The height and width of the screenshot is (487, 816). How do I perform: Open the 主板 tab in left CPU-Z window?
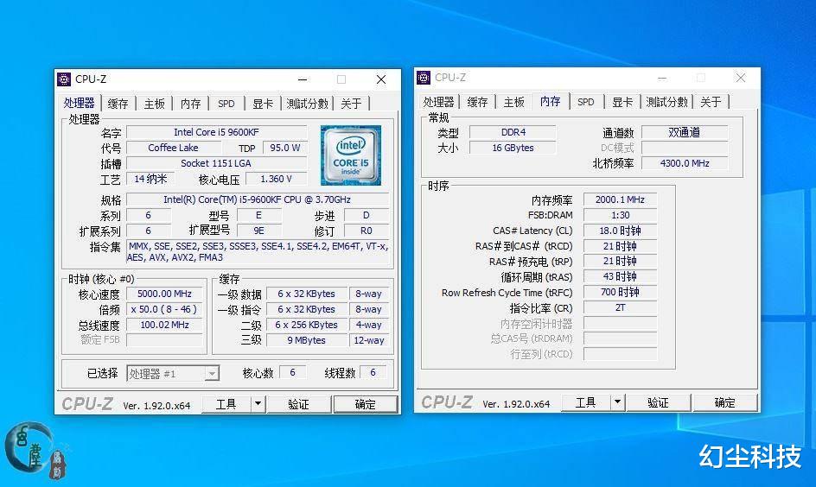click(x=155, y=104)
